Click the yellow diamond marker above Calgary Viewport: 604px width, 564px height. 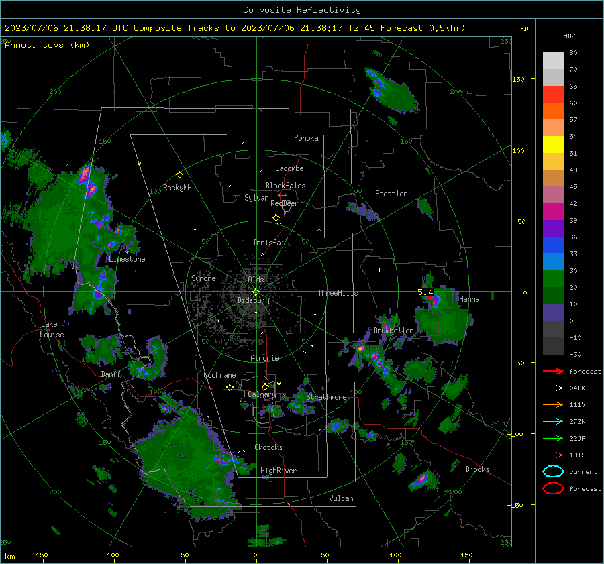coord(265,386)
